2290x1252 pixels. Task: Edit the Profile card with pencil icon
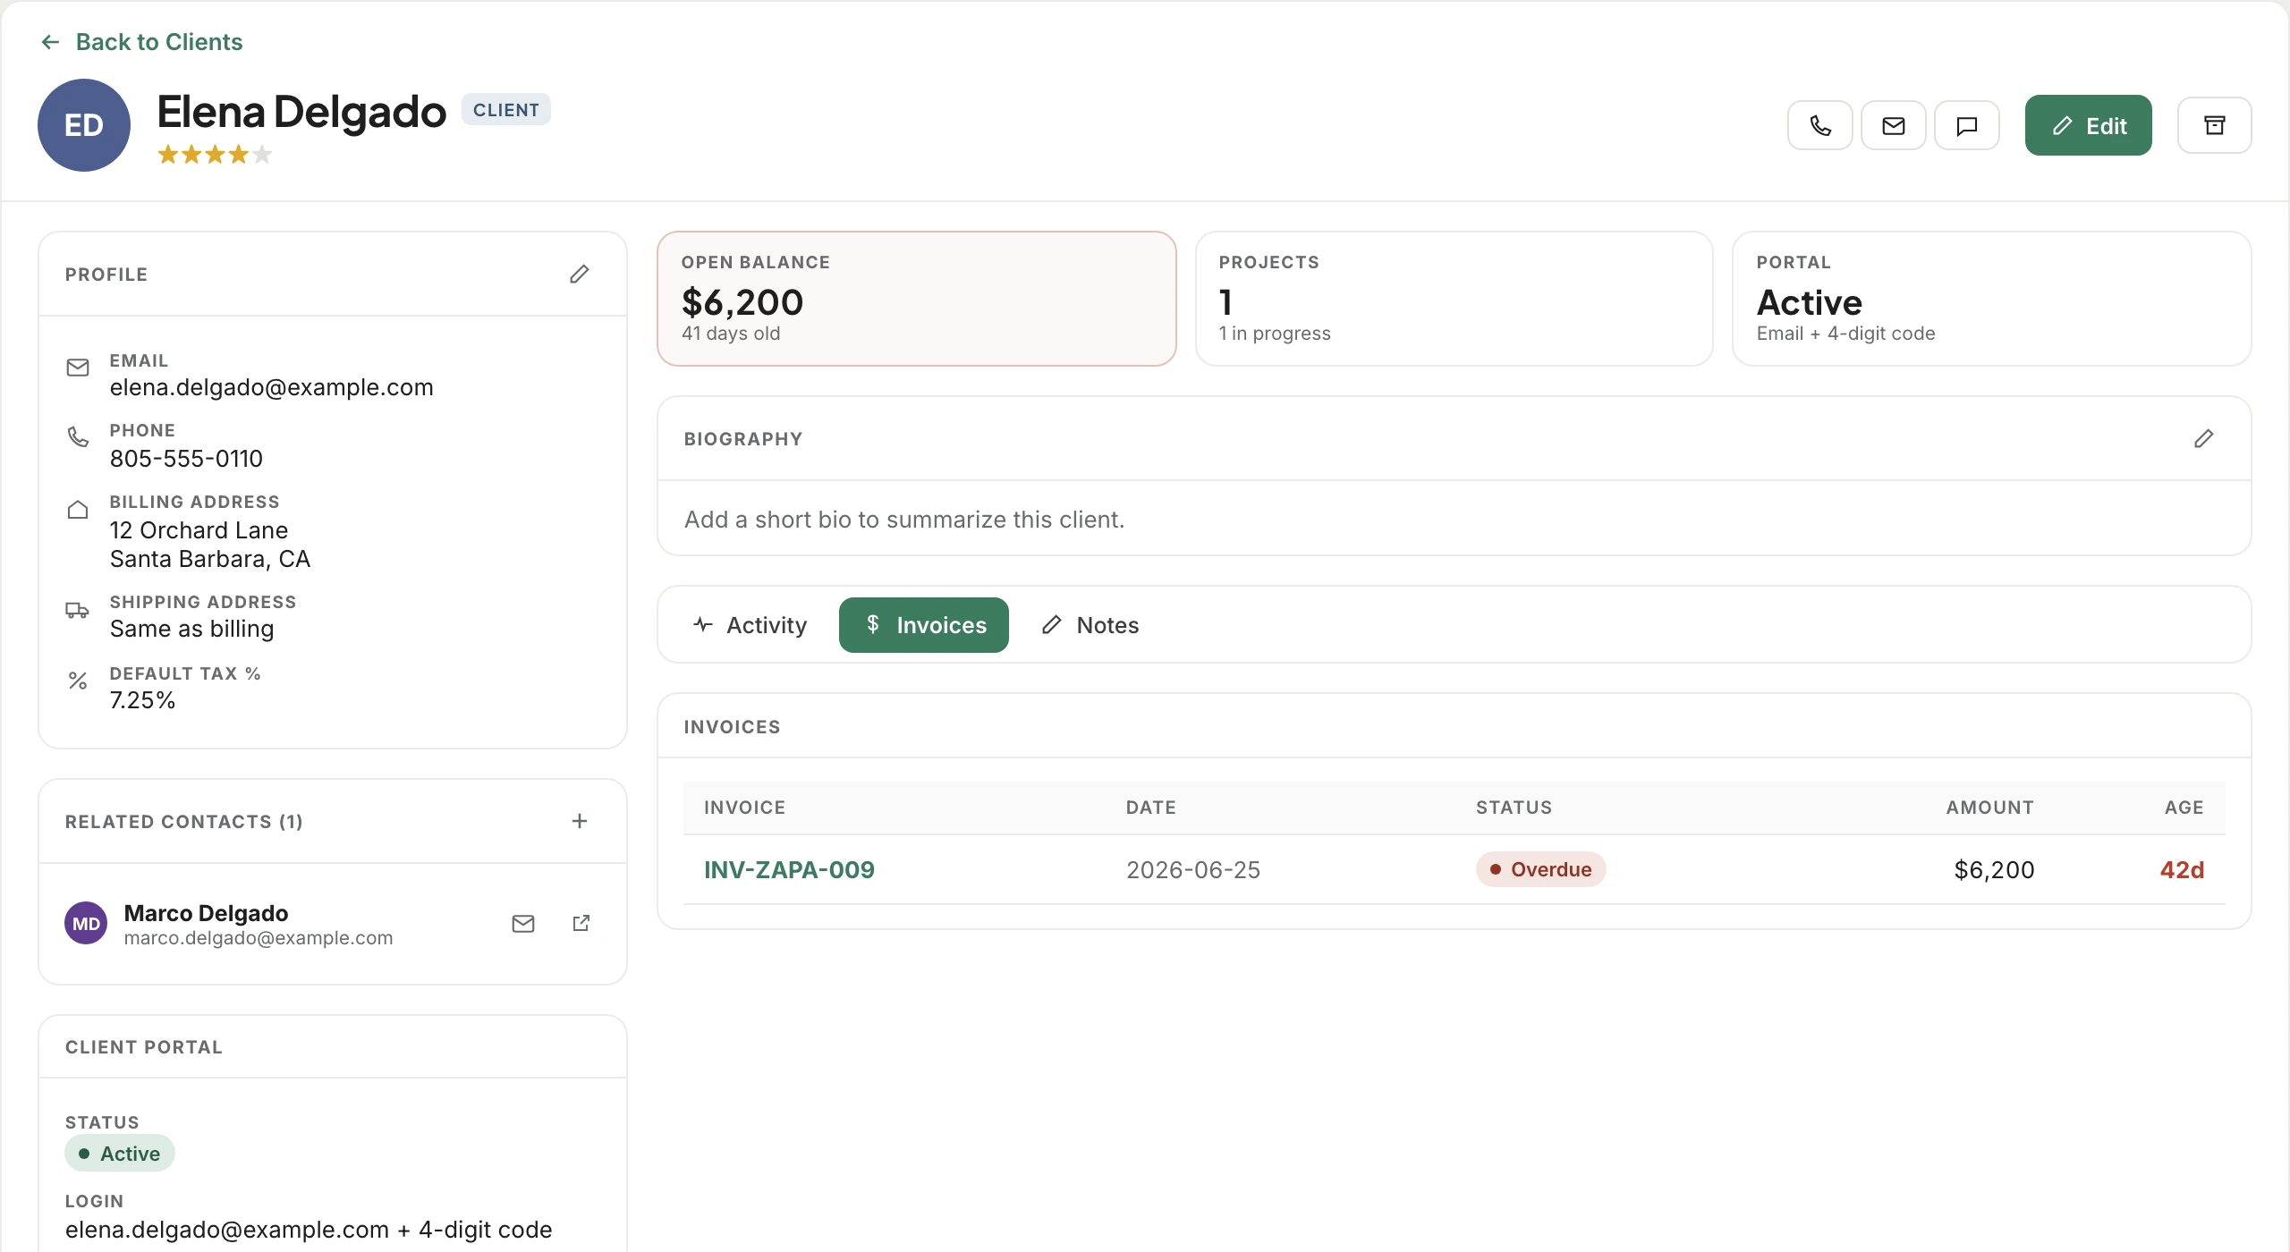580,274
